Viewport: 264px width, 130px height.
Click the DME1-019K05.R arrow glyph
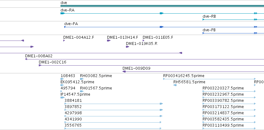click(x=128, y=47)
